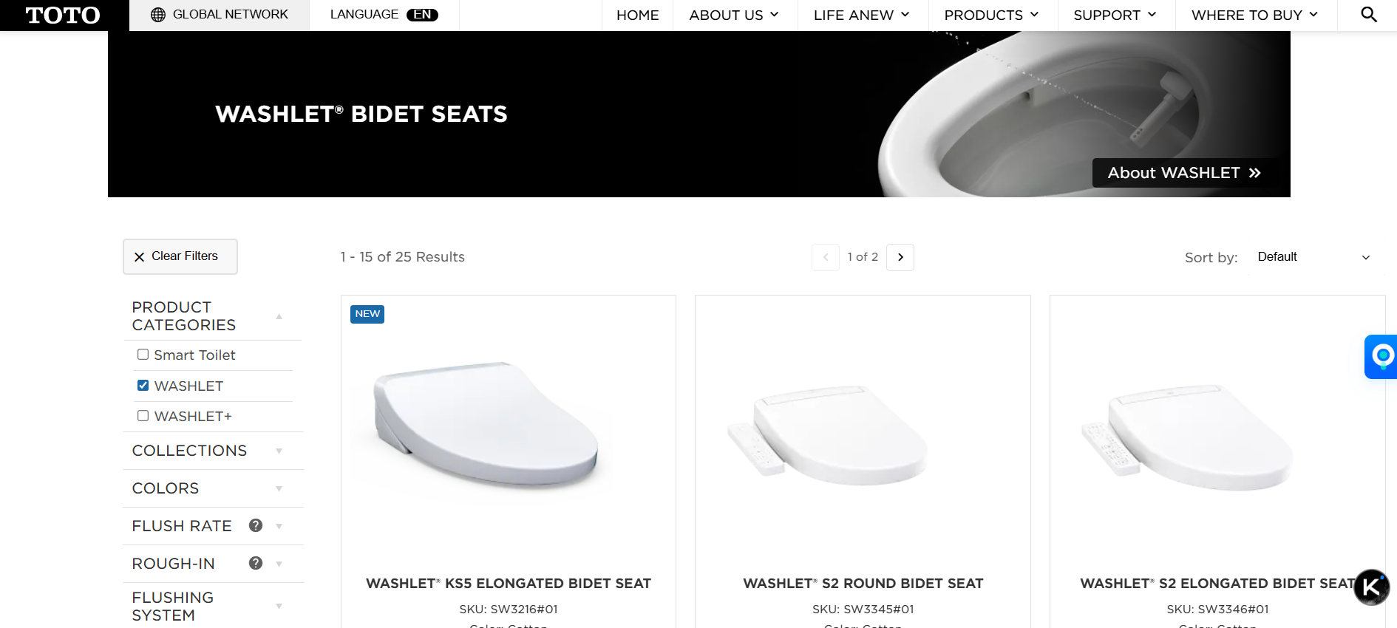1397x628 pixels.
Task: Uncheck the WASHLET category checkbox
Action: click(x=143, y=386)
